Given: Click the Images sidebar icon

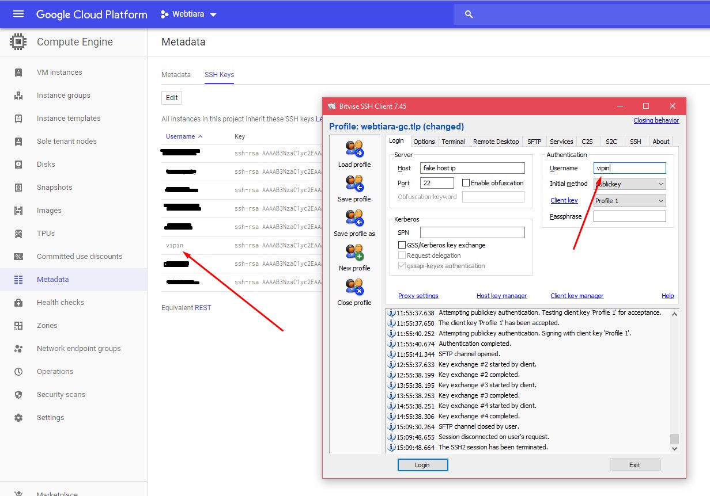Looking at the screenshot, I should pos(18,211).
